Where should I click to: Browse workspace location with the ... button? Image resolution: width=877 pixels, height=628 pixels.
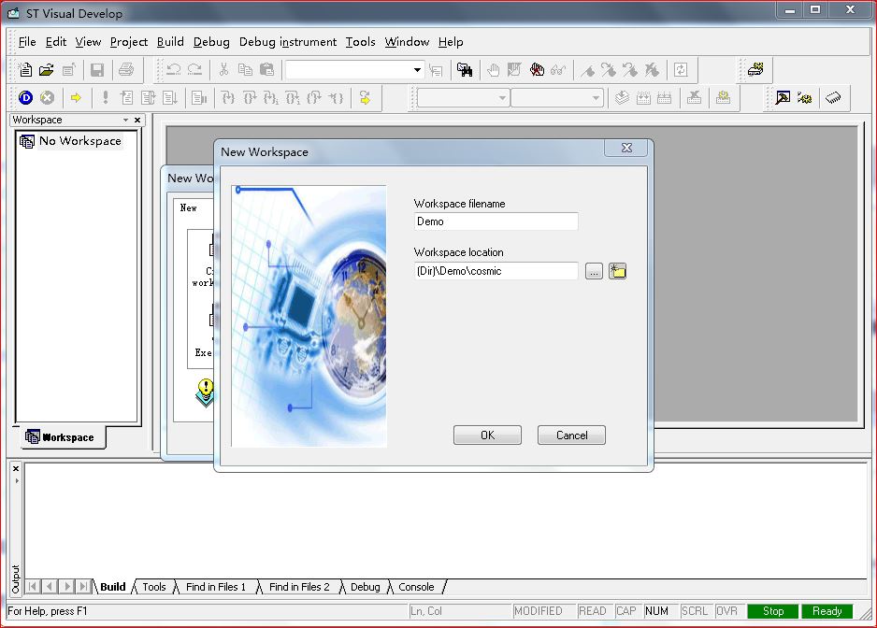[x=594, y=272]
